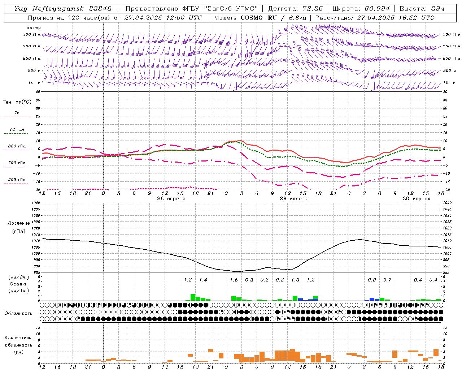Click the (км) unit of convective cloudiness

point(18,352)
